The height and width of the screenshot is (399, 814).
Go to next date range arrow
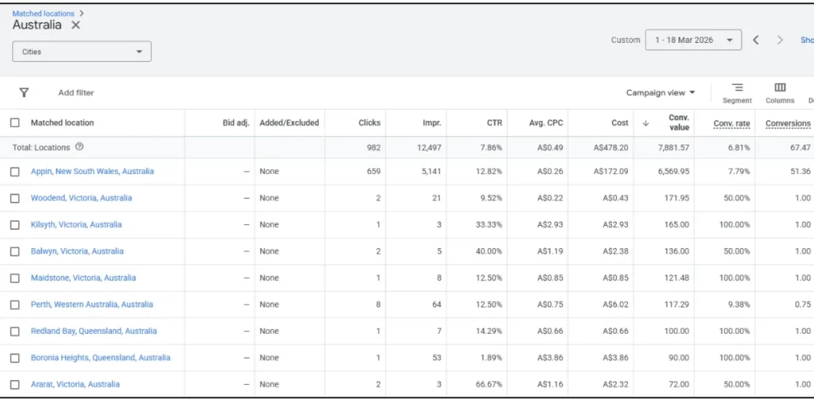[x=780, y=40]
